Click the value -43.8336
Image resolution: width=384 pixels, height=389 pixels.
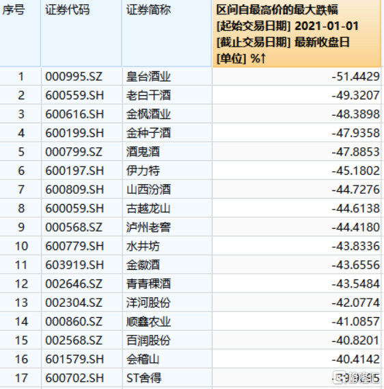[x=355, y=246]
